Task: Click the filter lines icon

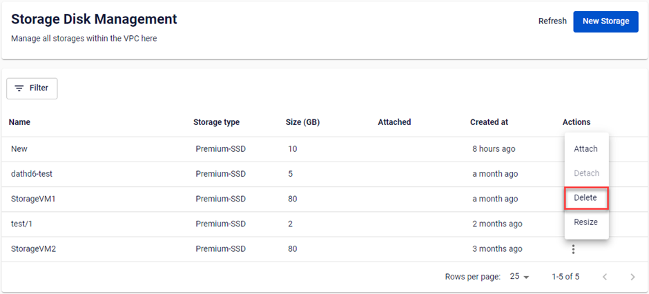Action: coord(19,88)
